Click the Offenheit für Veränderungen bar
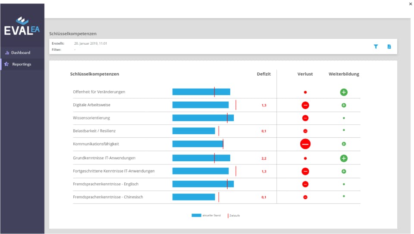The height and width of the screenshot is (234, 414). click(201, 92)
